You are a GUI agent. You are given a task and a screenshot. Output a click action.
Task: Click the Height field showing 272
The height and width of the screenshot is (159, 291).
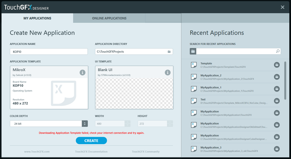(152, 124)
